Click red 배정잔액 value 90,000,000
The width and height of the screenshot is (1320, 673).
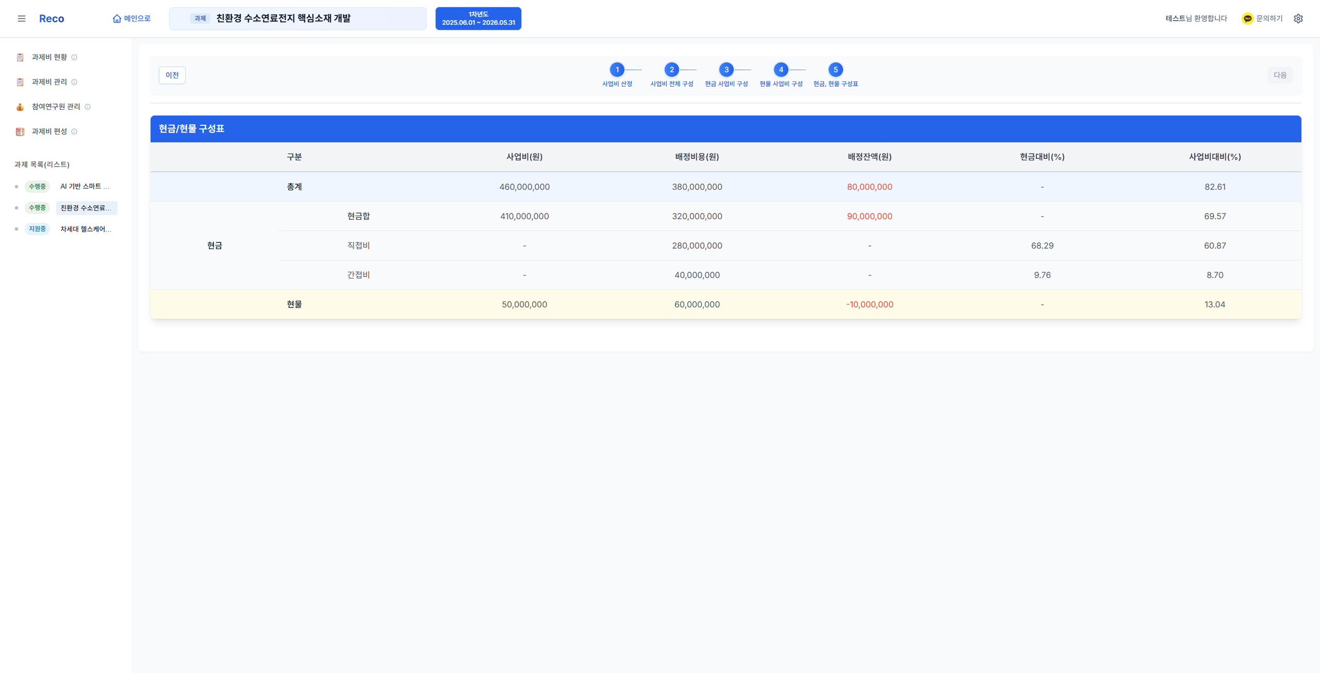[870, 216]
